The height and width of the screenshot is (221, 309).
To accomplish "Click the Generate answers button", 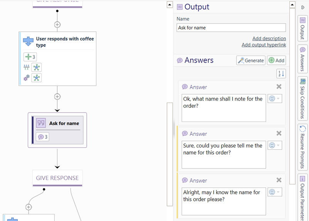I will pyautogui.click(x=251, y=60).
